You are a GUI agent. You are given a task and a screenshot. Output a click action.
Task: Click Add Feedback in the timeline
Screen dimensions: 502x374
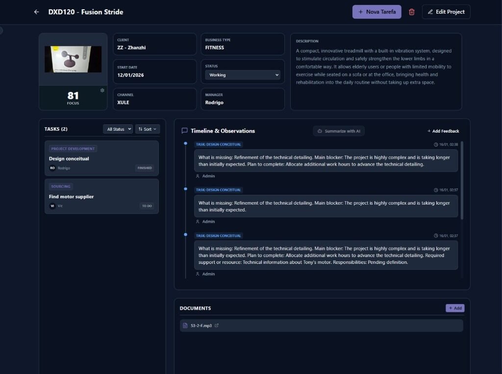443,131
